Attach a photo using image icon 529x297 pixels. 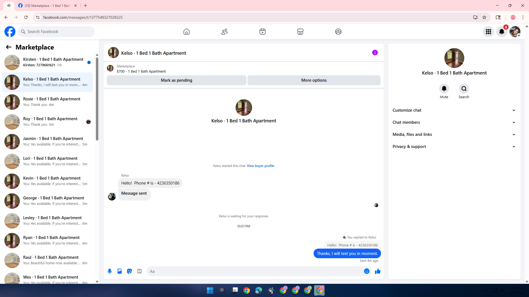[x=120, y=271]
